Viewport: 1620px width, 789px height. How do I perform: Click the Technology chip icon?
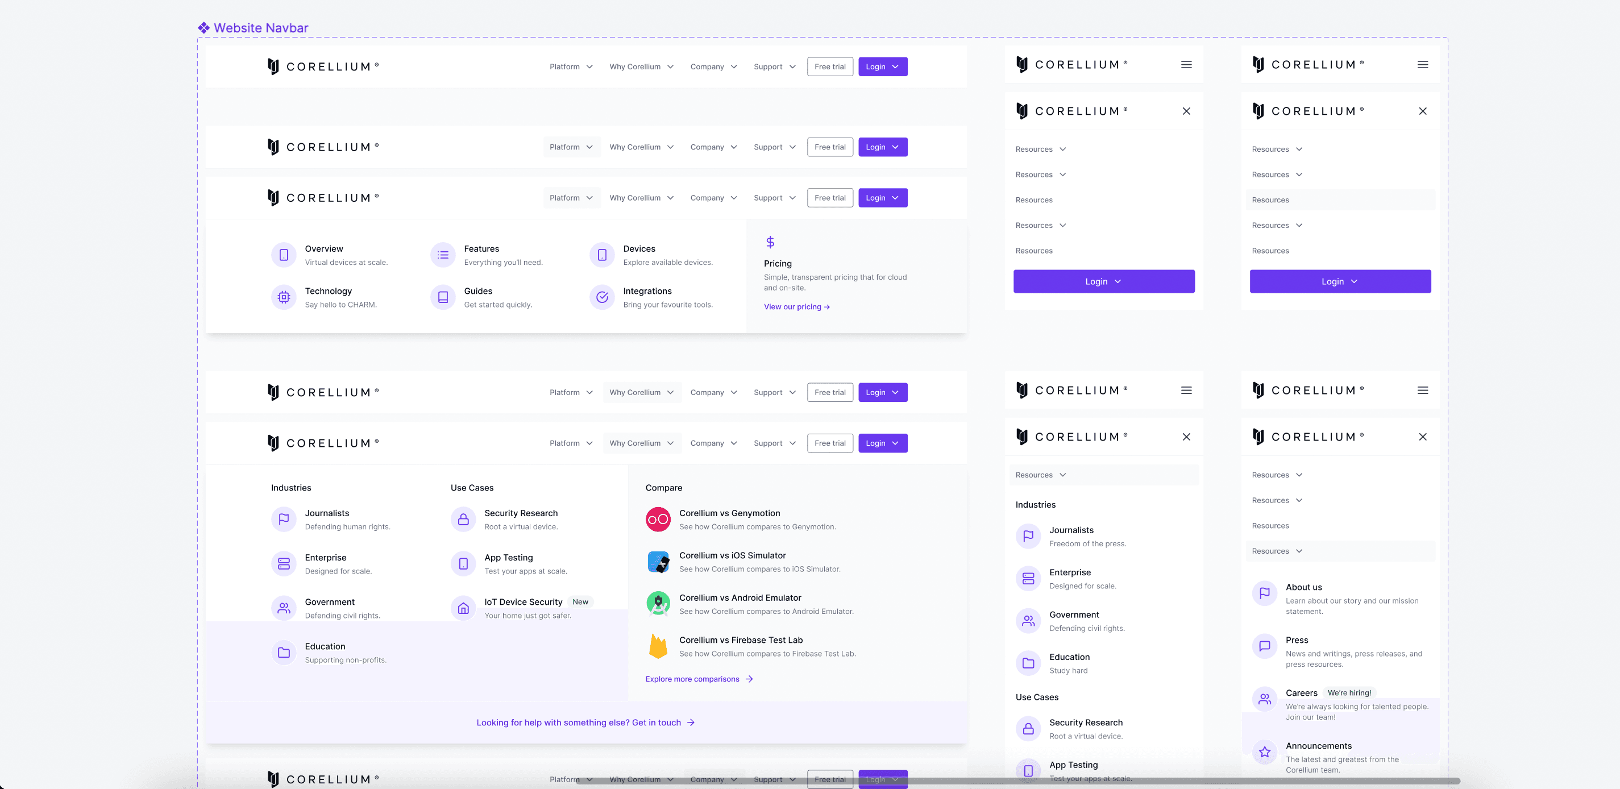(x=284, y=297)
